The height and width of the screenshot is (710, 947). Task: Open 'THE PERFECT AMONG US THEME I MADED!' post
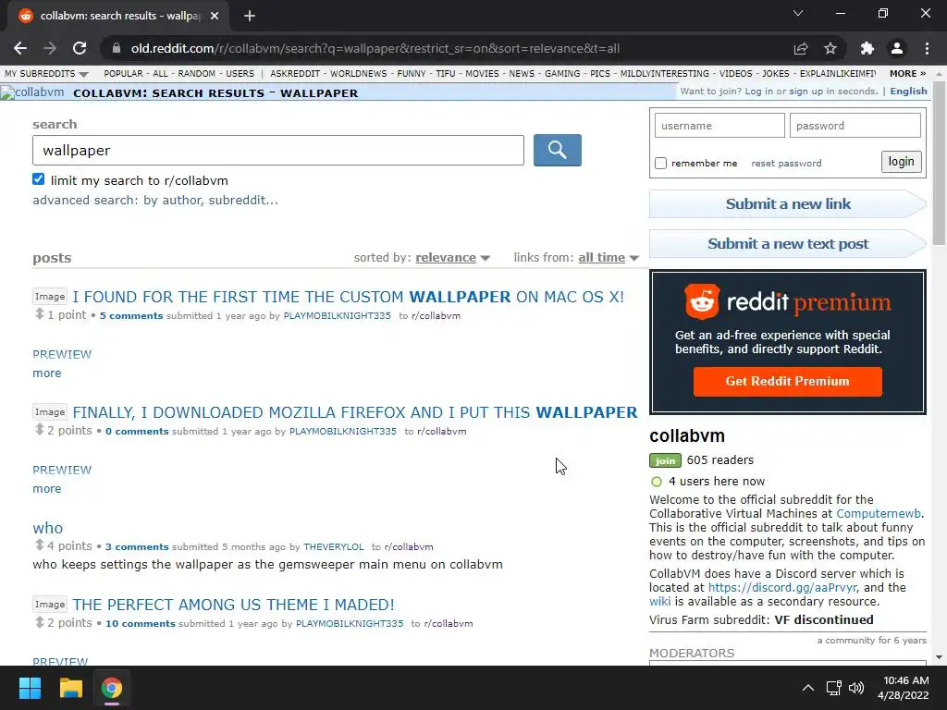(233, 605)
